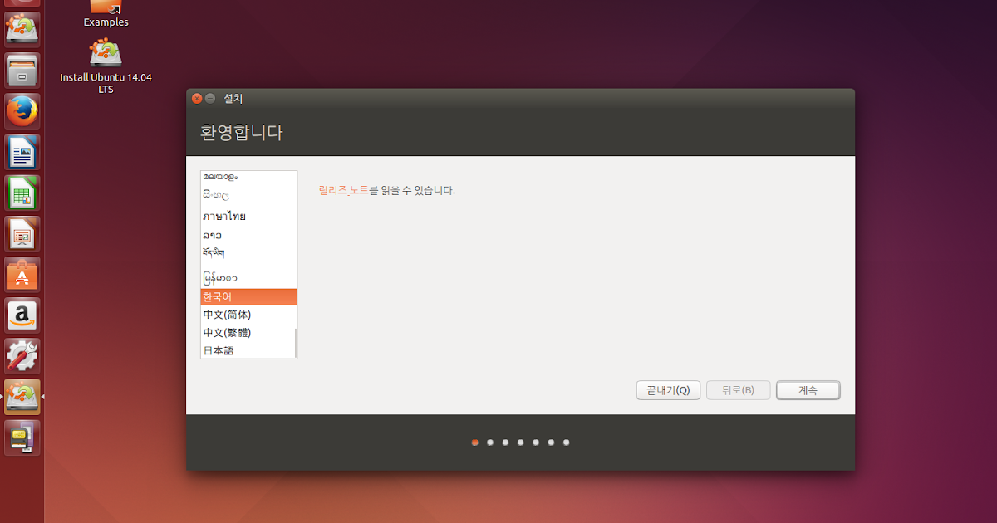Open the LibreOffice Calc spreadsheet app

coord(21,193)
